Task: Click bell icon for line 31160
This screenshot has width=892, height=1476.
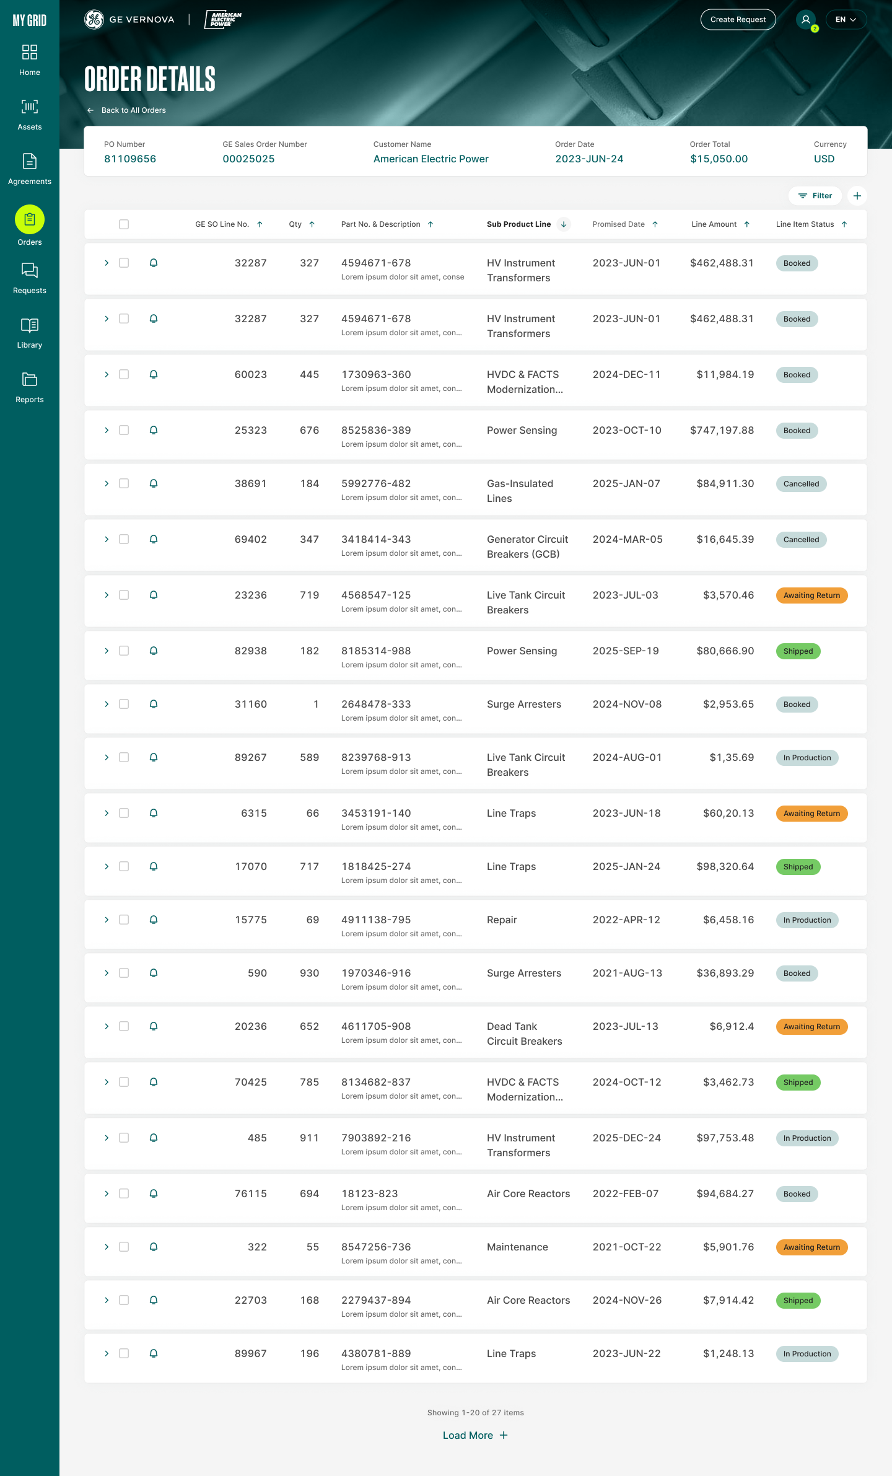Action: coord(154,704)
